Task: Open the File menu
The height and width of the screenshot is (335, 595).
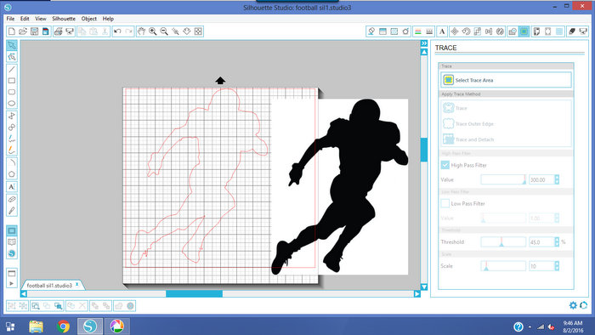Action: (x=10, y=19)
